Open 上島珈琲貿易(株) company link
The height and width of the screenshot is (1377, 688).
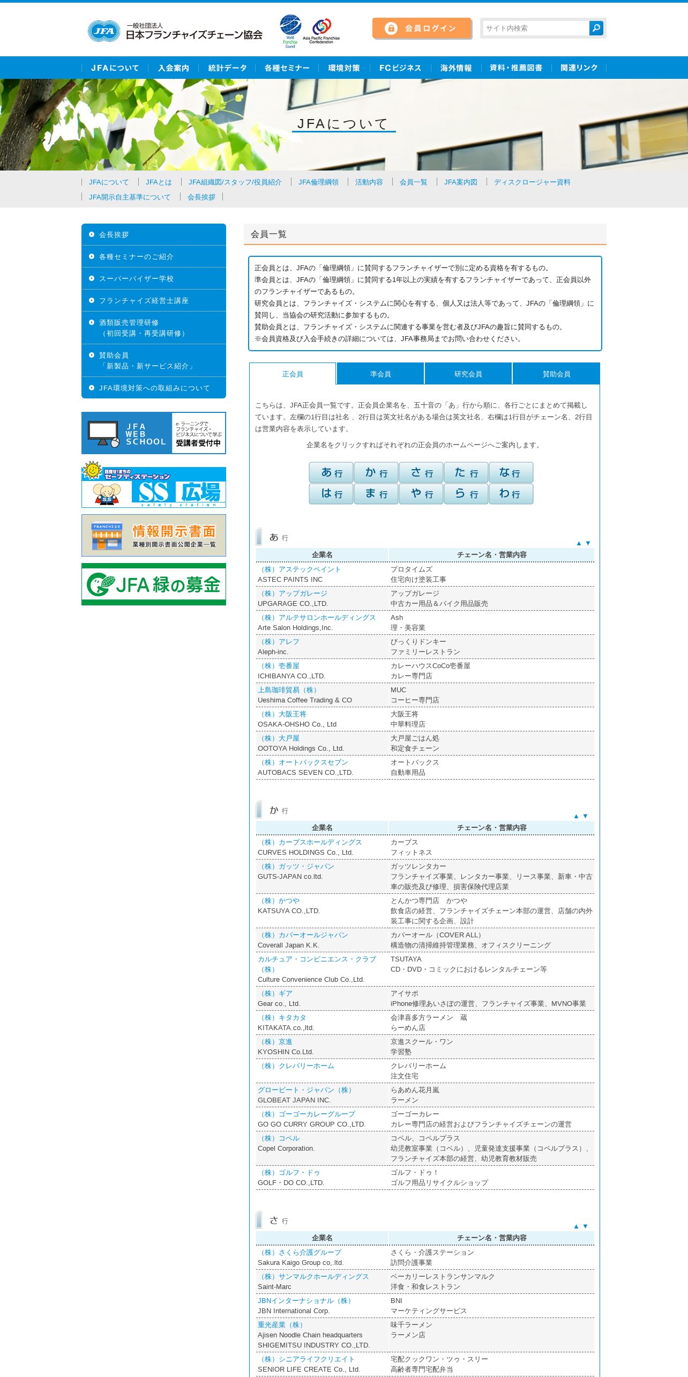(289, 690)
